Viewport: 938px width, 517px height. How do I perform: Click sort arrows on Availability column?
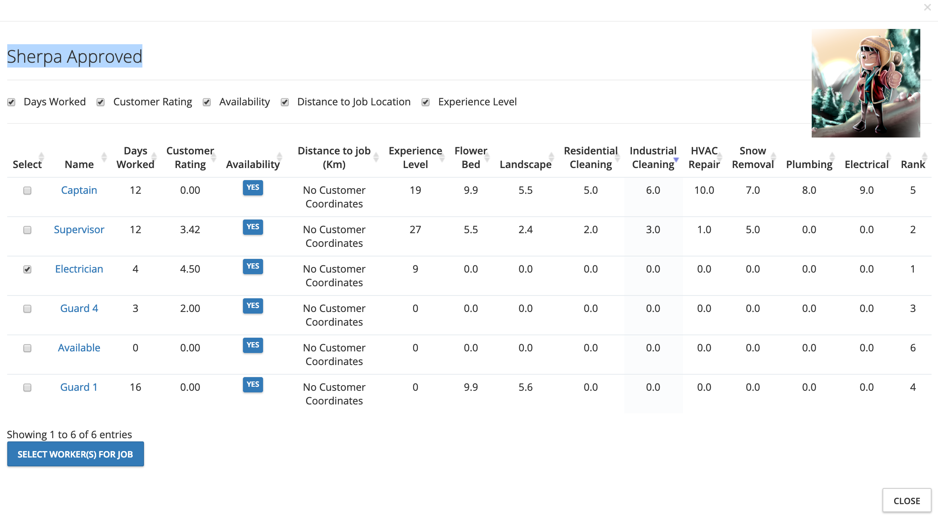pos(280,157)
